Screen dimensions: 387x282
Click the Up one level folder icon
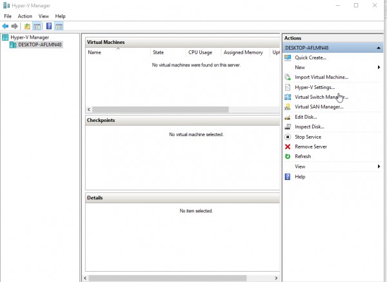coord(27,26)
